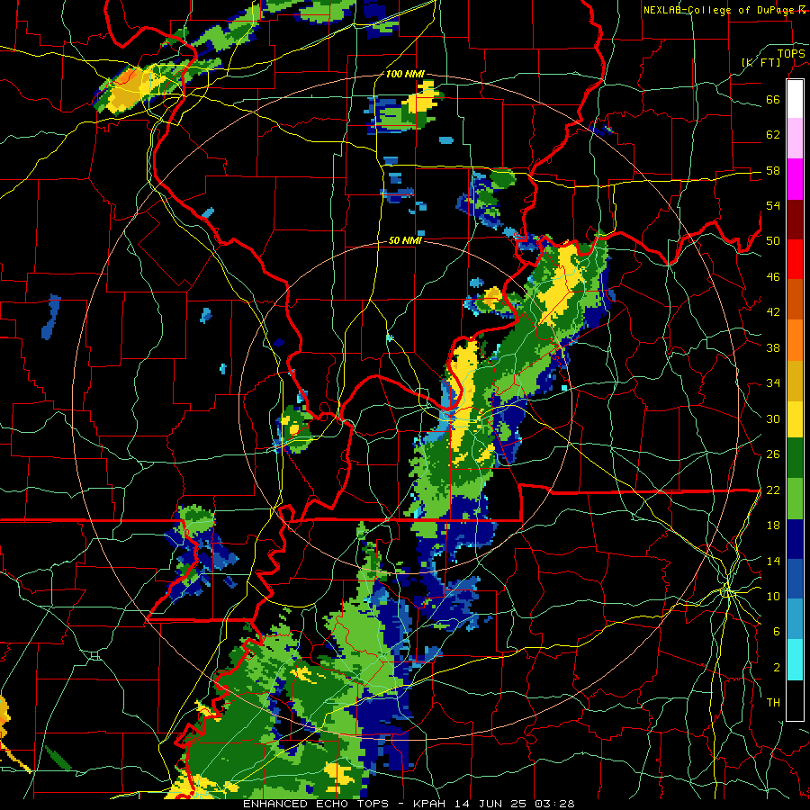Click the legend value '26'
This screenshot has width=810, height=810.
pyautogui.click(x=773, y=454)
